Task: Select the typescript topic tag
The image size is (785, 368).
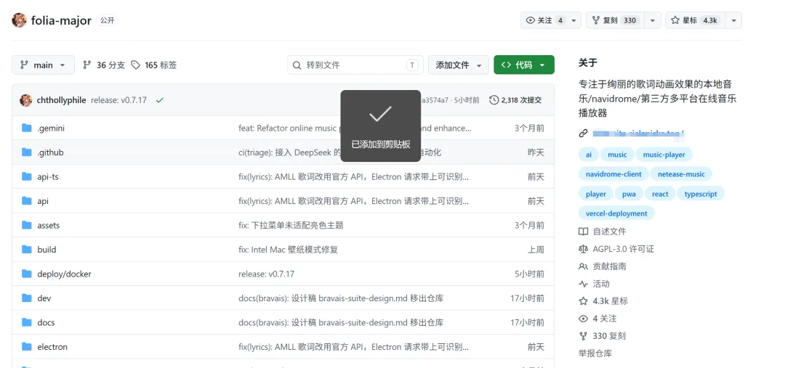Action: [701, 194]
